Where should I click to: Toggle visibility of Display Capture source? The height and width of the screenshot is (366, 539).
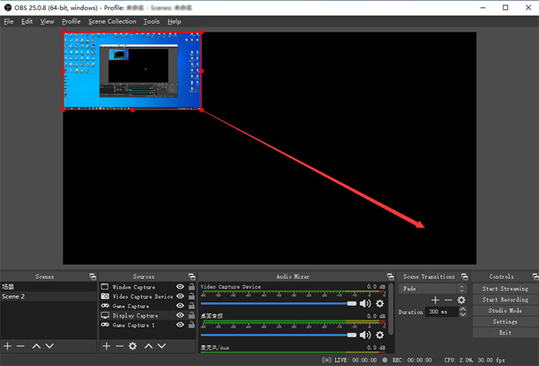180,315
